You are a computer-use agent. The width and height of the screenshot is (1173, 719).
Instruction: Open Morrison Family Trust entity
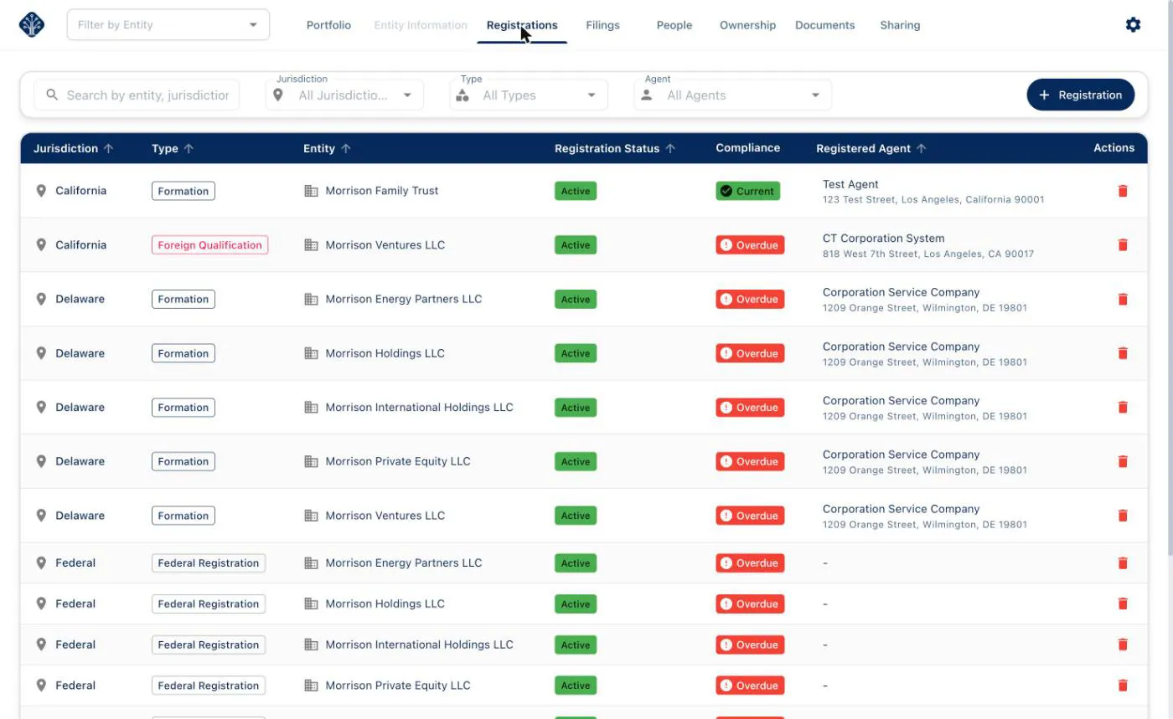click(x=382, y=191)
